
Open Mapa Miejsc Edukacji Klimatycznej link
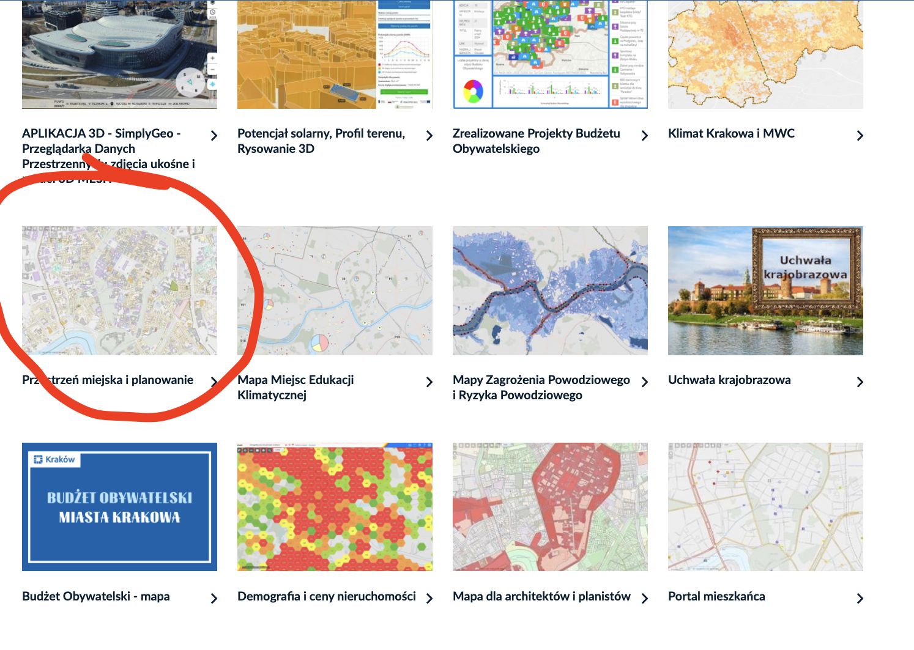295,387
